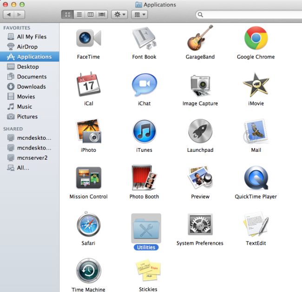Switch to list view

click(79, 15)
